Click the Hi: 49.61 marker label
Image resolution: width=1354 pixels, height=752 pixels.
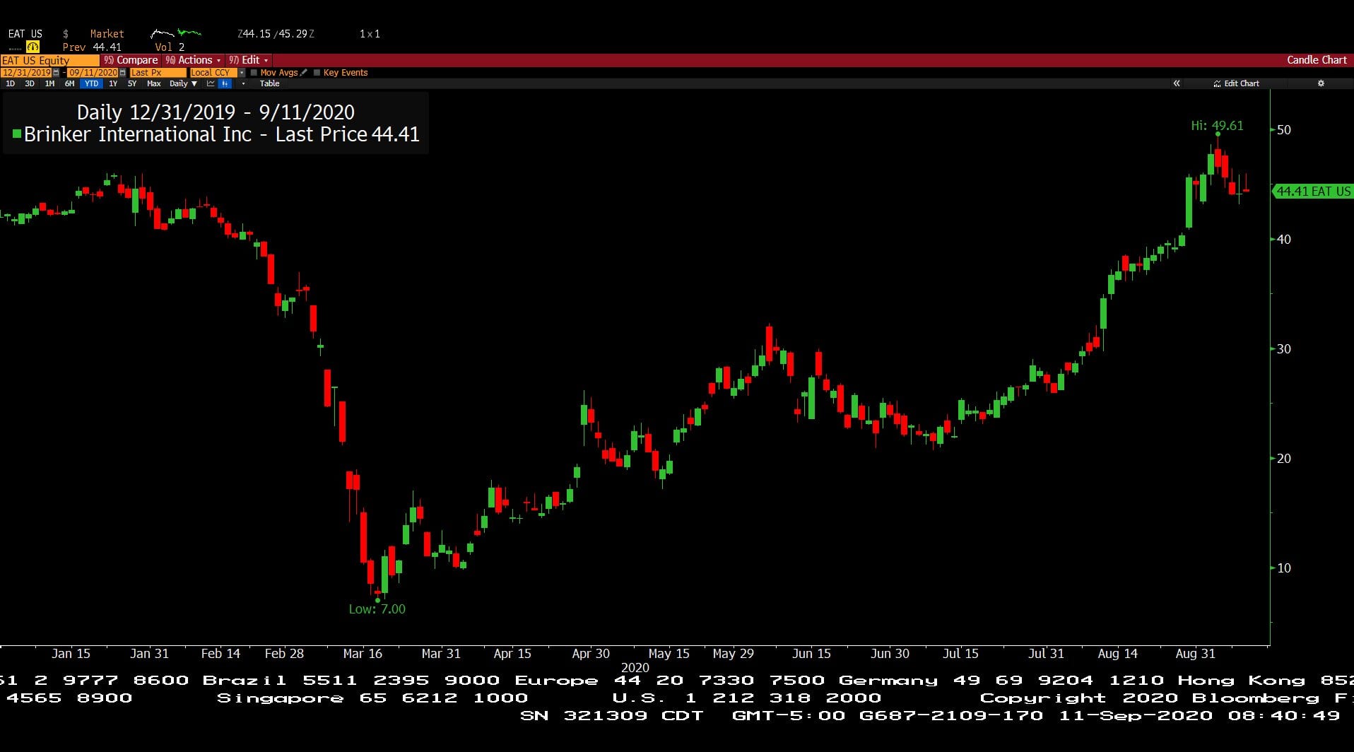(1217, 125)
